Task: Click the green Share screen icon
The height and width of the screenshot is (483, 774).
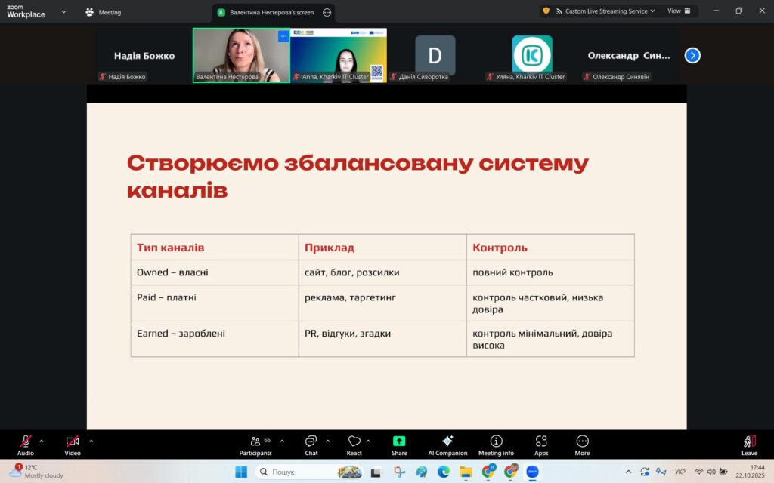Action: [x=399, y=441]
